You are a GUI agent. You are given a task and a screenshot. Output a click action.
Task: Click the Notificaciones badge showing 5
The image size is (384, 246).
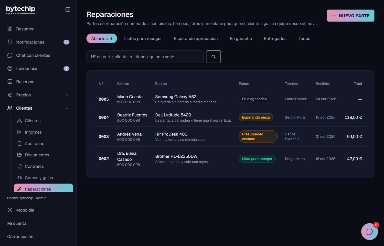(66, 42)
